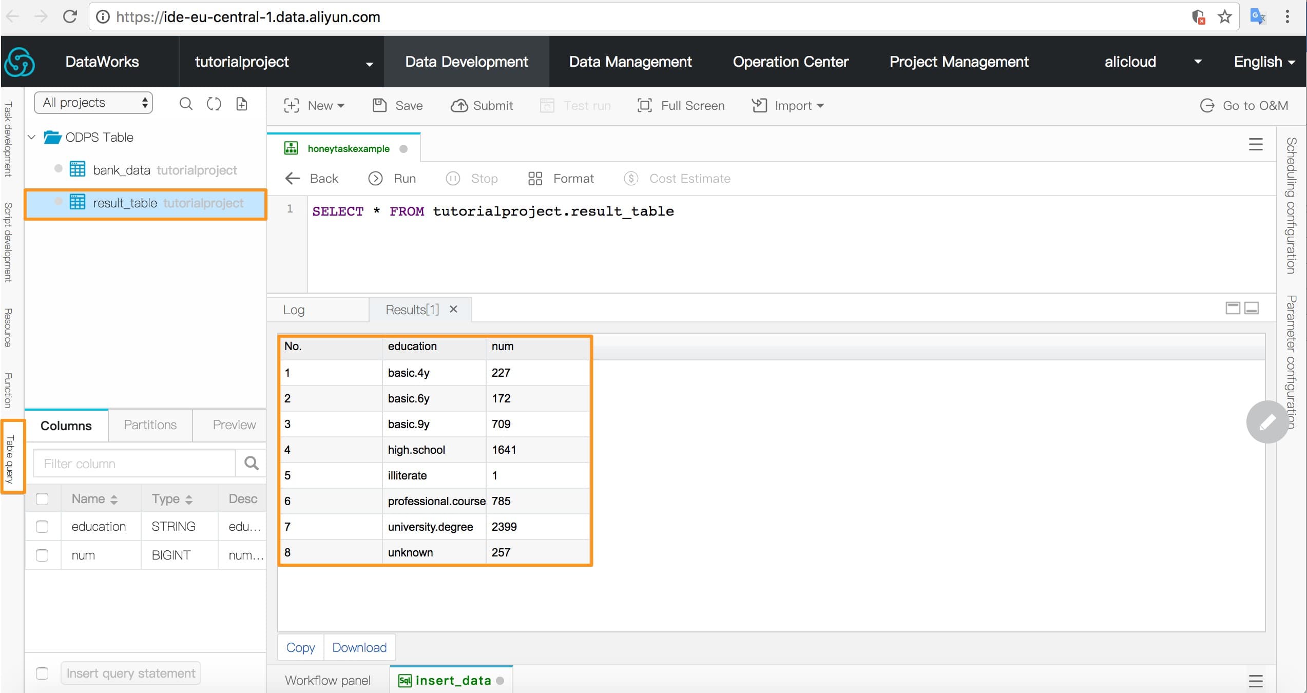This screenshot has width=1307, height=693.
Task: Enter Full Screen mode
Action: click(681, 106)
